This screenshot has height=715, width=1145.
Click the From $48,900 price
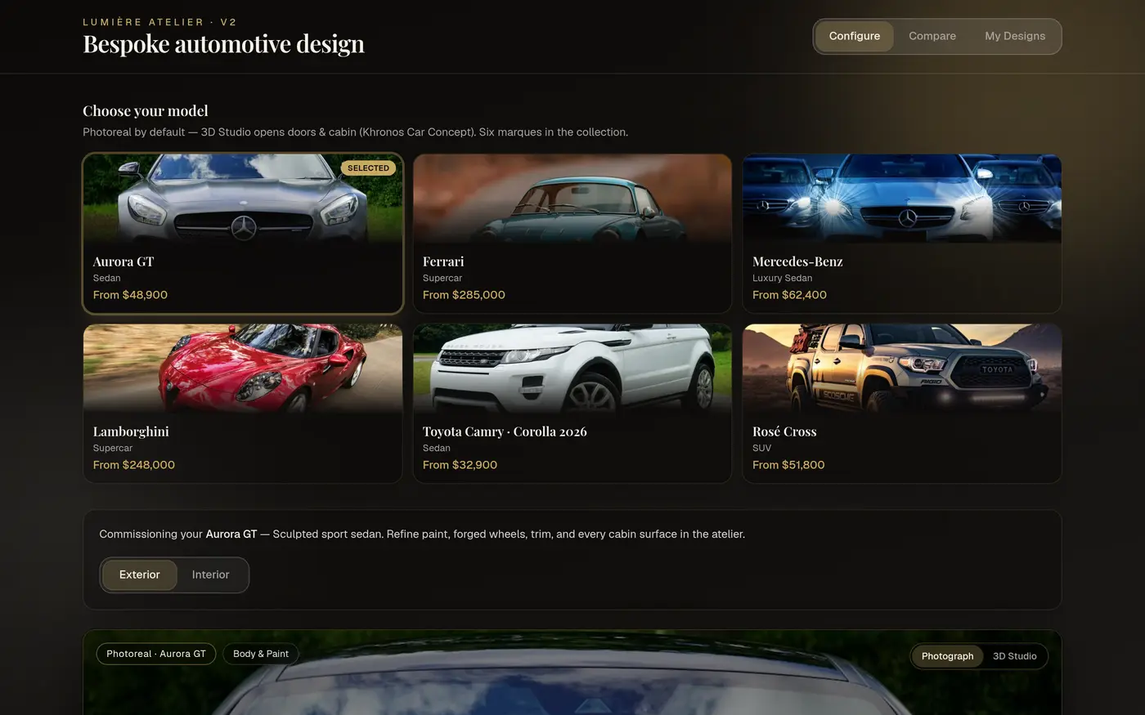click(x=130, y=295)
